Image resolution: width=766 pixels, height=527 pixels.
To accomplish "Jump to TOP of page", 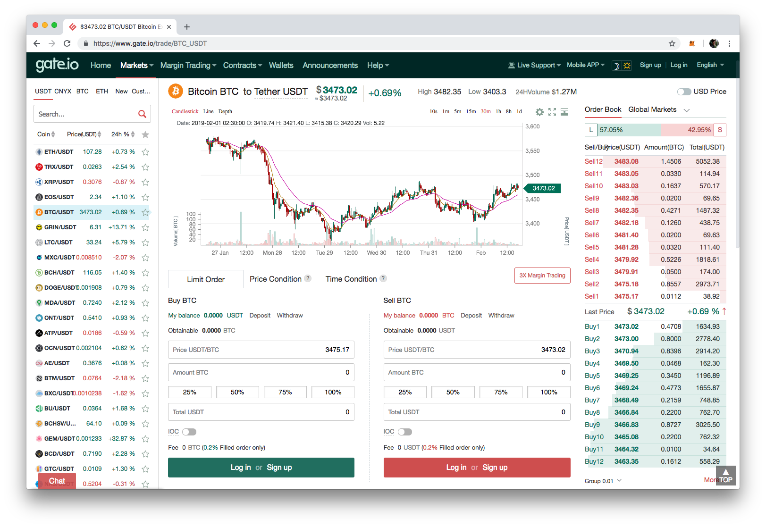I will point(726,476).
